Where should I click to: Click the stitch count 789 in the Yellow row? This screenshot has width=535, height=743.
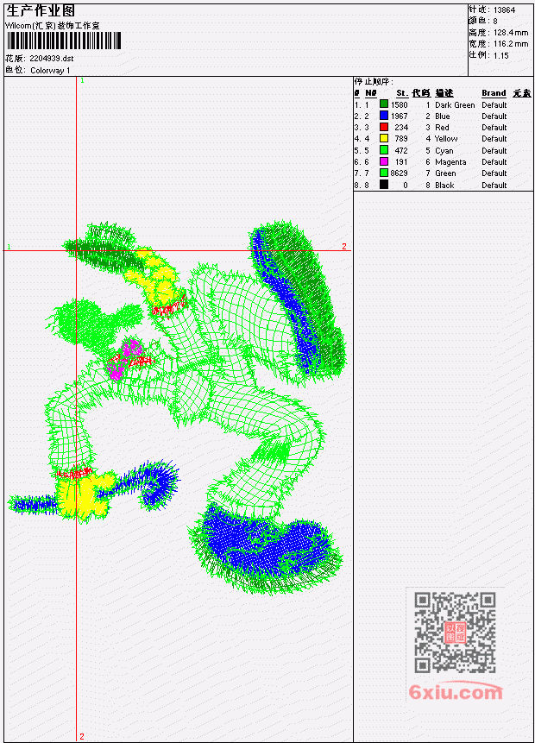click(x=401, y=139)
